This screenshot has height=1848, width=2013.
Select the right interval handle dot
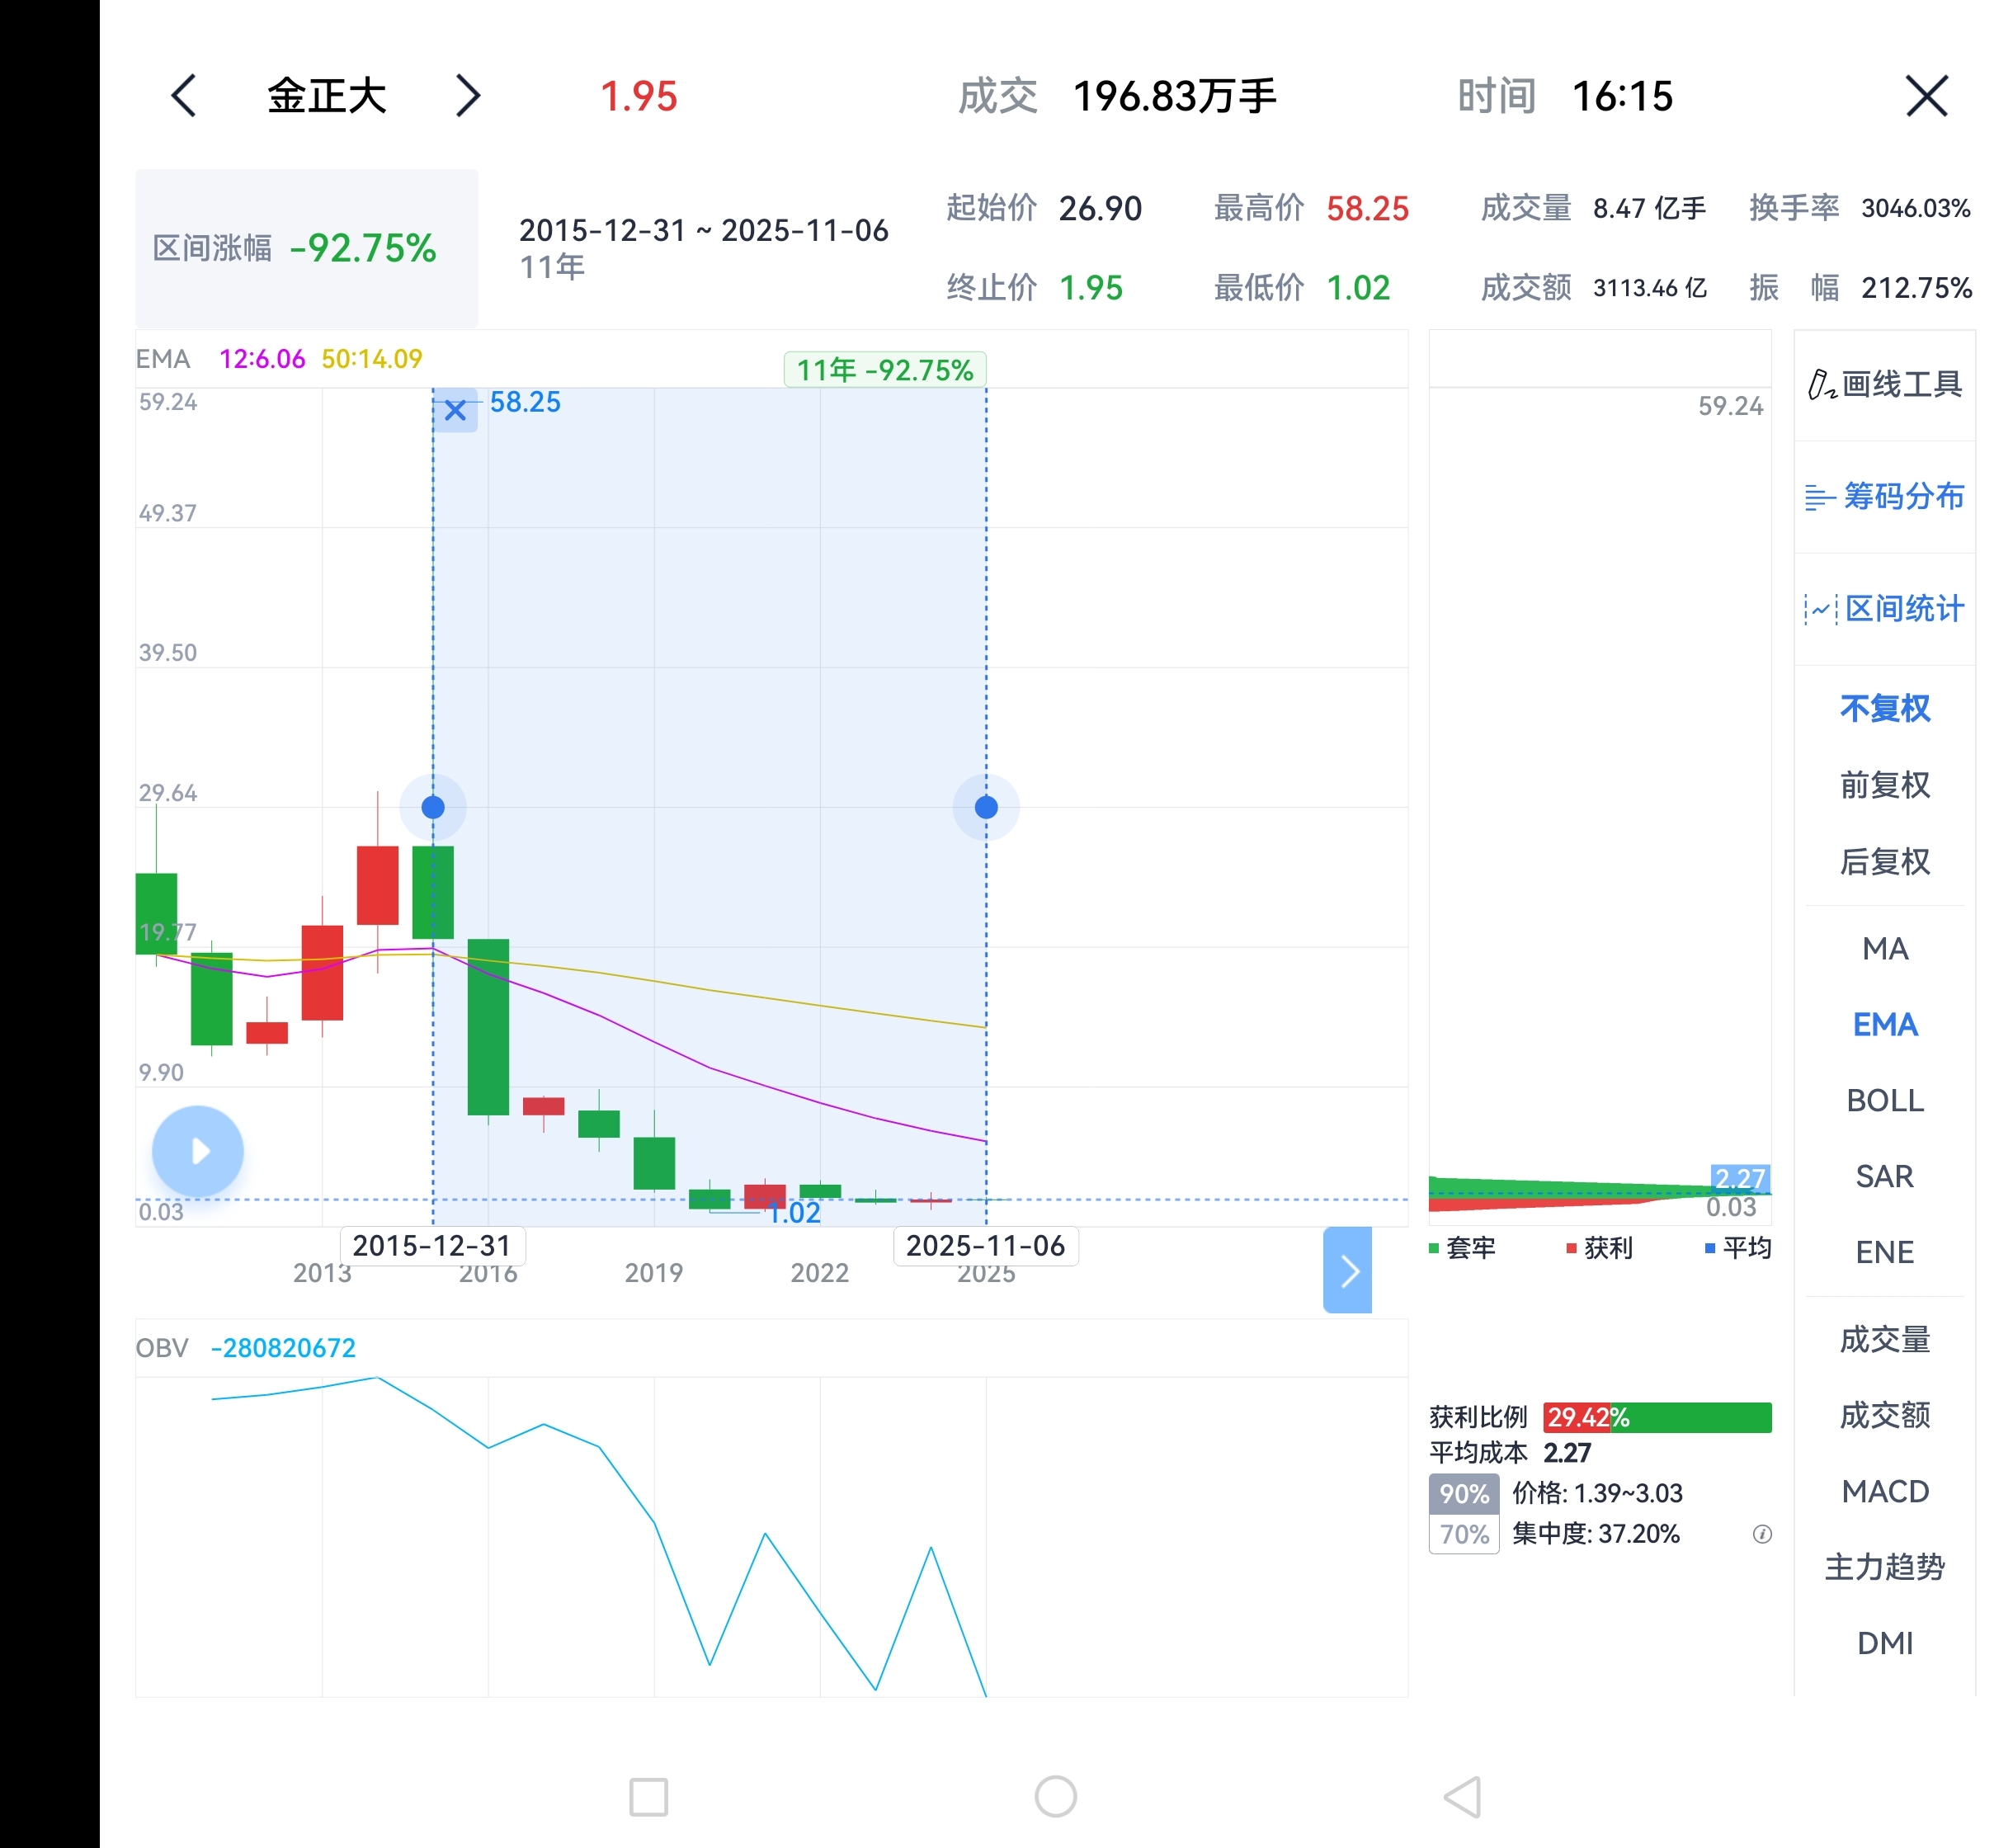(x=986, y=807)
